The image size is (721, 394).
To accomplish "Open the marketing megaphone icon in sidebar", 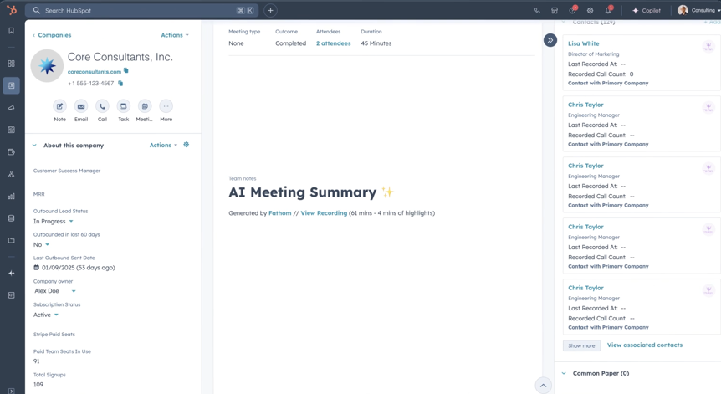I will pos(12,108).
